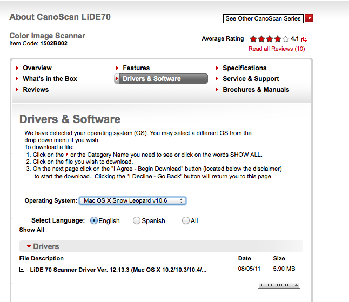Screen dimensions: 349x302
Task: Select the Spanish language radio button
Action: pyautogui.click(x=137, y=220)
